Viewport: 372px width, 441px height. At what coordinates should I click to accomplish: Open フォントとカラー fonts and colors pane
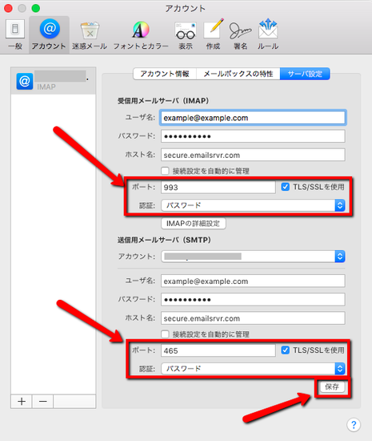(x=141, y=34)
